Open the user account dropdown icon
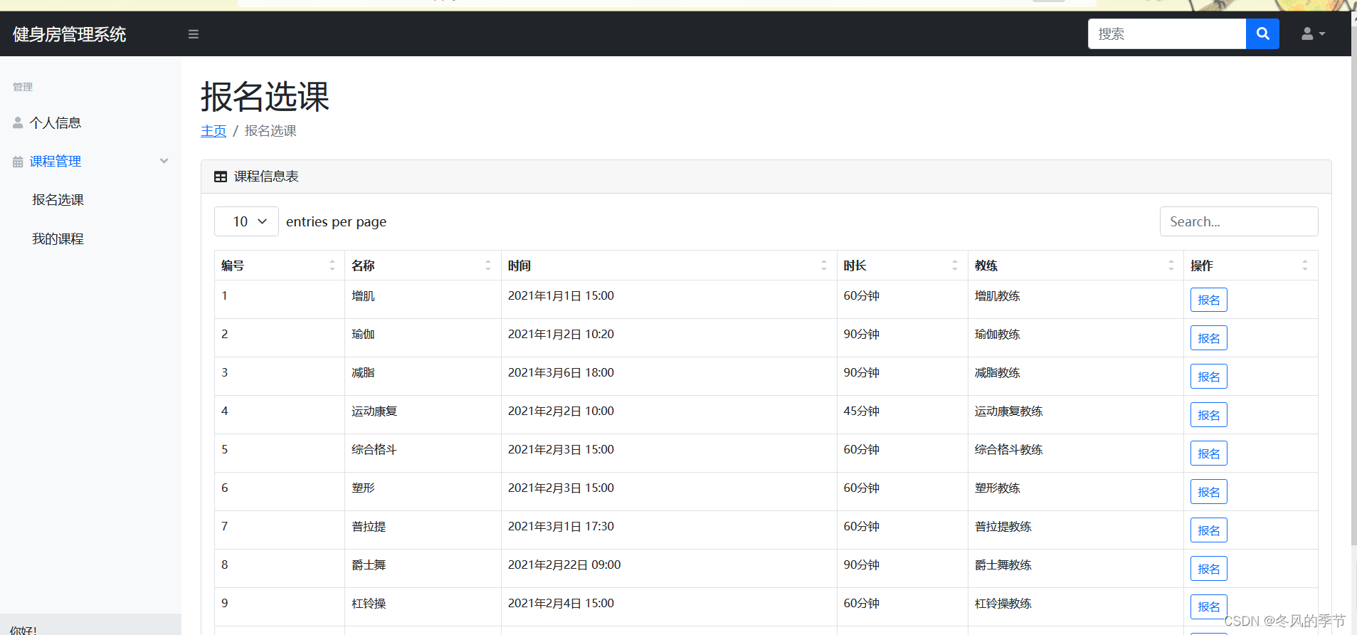 [1313, 33]
